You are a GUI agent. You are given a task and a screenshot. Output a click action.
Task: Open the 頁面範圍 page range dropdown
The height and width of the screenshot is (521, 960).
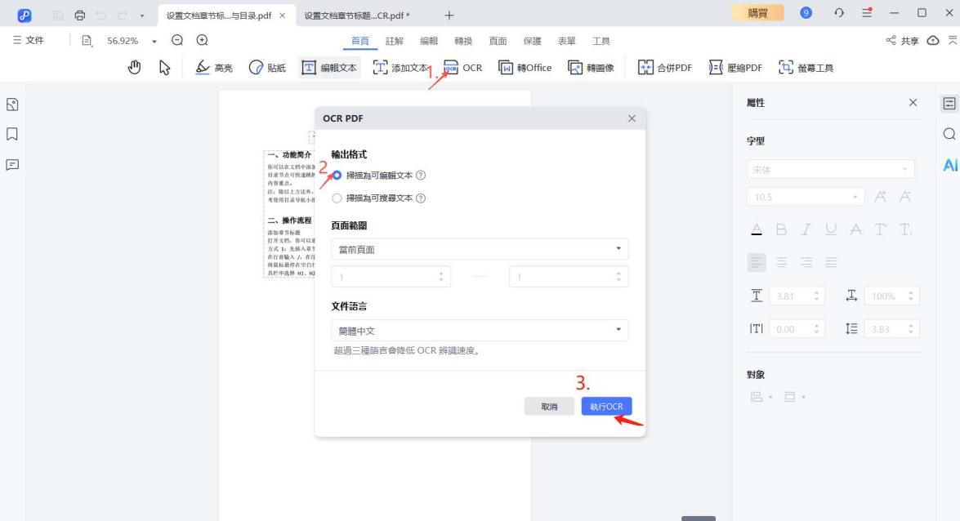click(x=480, y=249)
